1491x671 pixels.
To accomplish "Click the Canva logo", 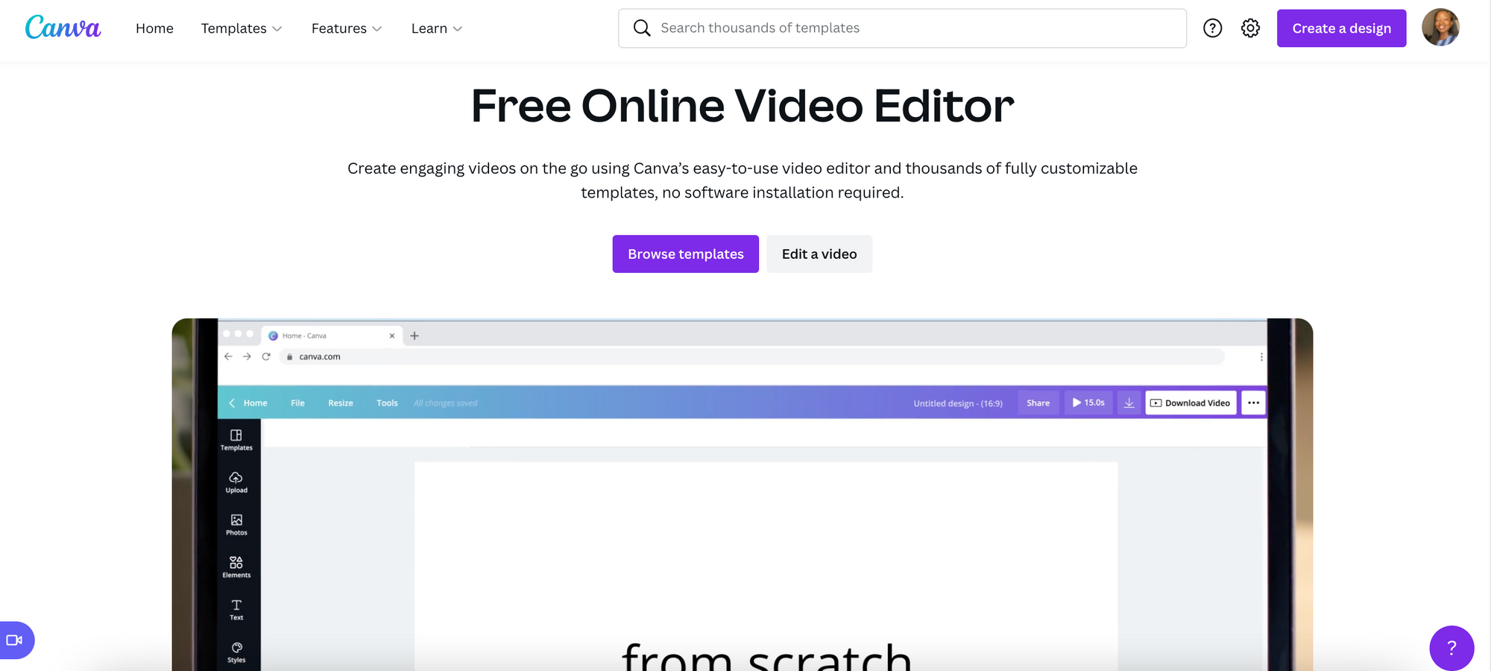I will [x=63, y=28].
